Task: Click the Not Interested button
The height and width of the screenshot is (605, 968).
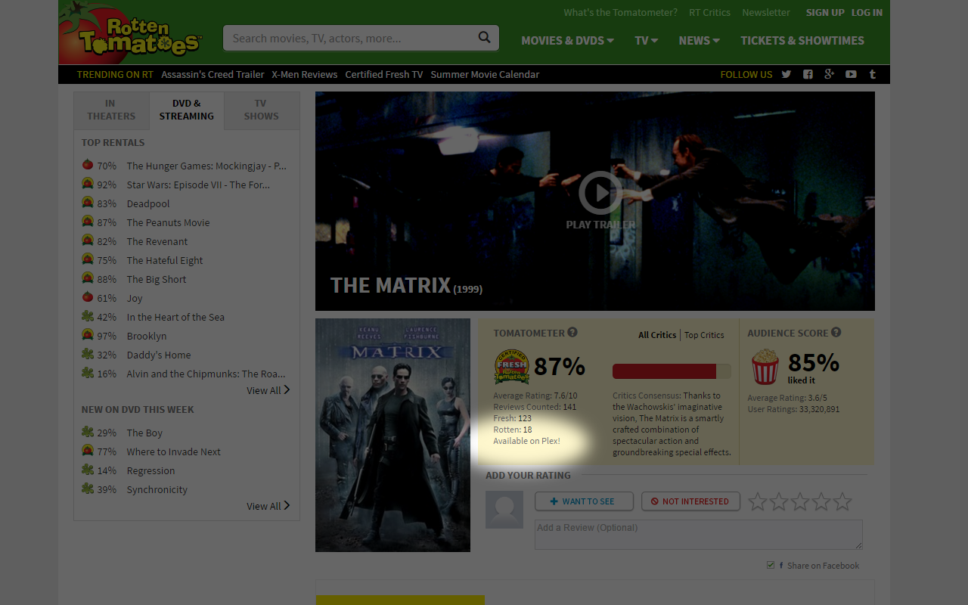Action: tap(690, 501)
